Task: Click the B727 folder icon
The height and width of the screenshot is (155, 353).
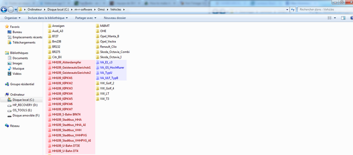Action: click(x=50, y=36)
